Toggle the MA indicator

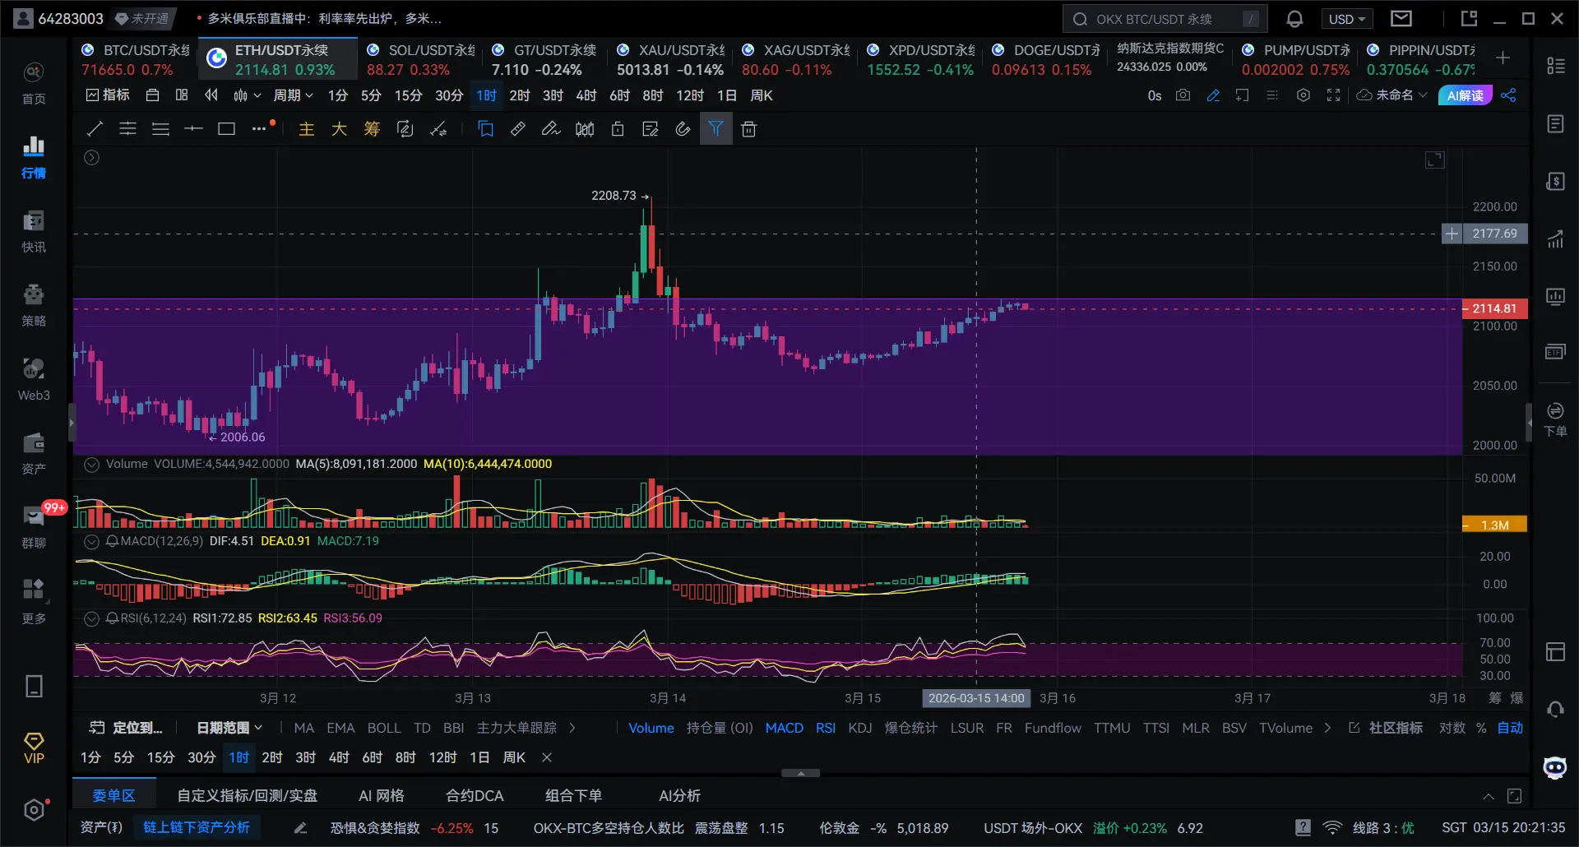tap(303, 728)
